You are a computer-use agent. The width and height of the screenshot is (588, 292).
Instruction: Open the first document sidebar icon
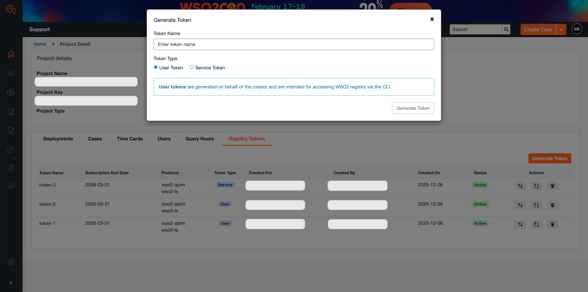coord(11,112)
